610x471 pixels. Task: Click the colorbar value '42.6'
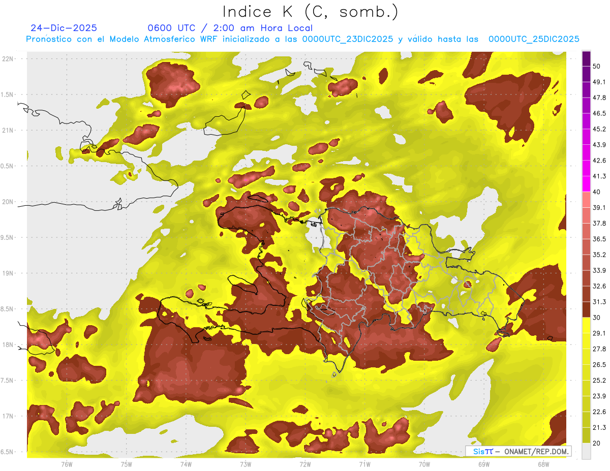coord(599,161)
